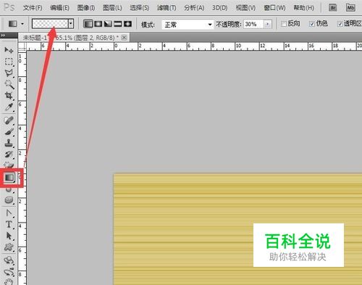Viewport: 362px width, 285px height.
Task: Expand the toolbox with double-arrow
Action: (x=3, y=36)
